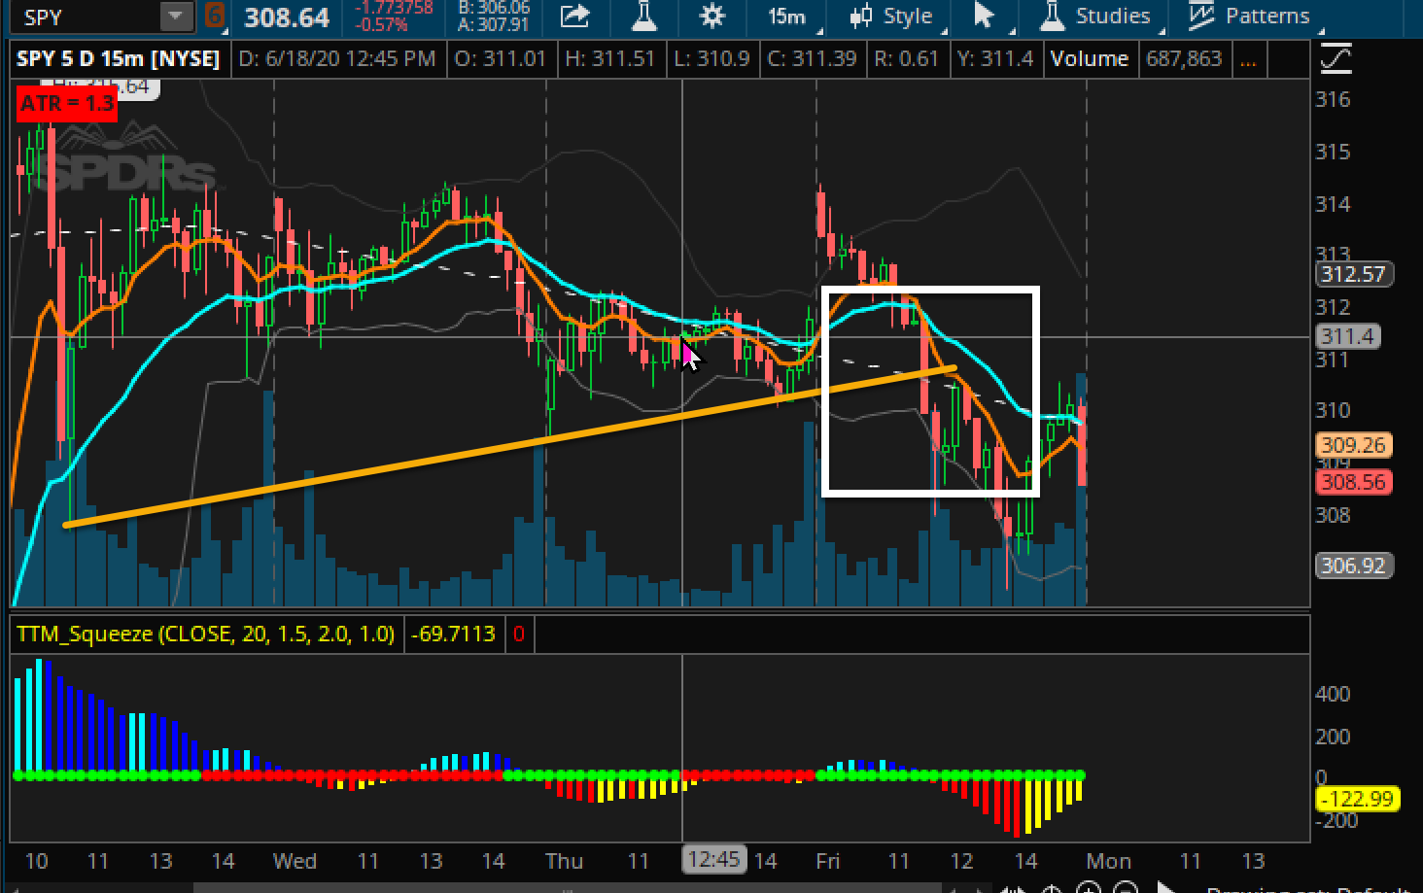Click the Wed label on time axis
Viewport: 1423px width, 893px height.
(x=295, y=861)
